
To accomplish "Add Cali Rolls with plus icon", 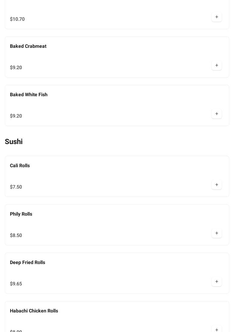I will (x=217, y=185).
